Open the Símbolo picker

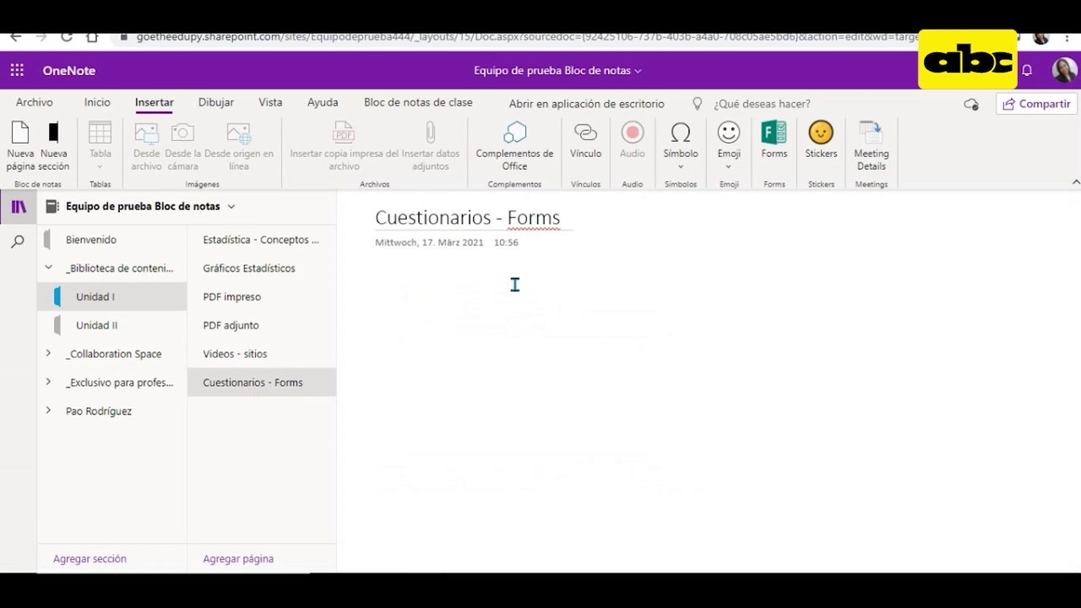[x=680, y=145]
